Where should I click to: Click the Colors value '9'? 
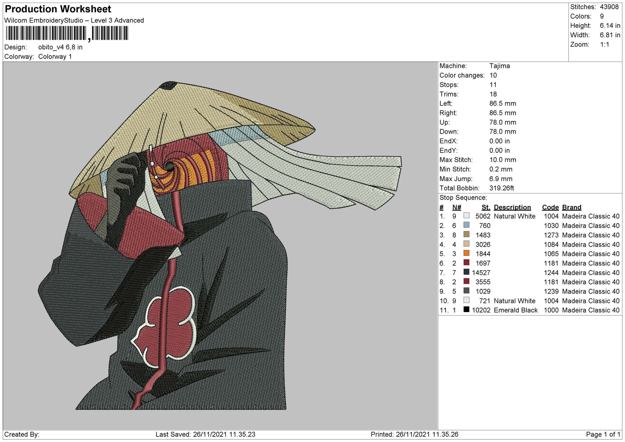(602, 16)
